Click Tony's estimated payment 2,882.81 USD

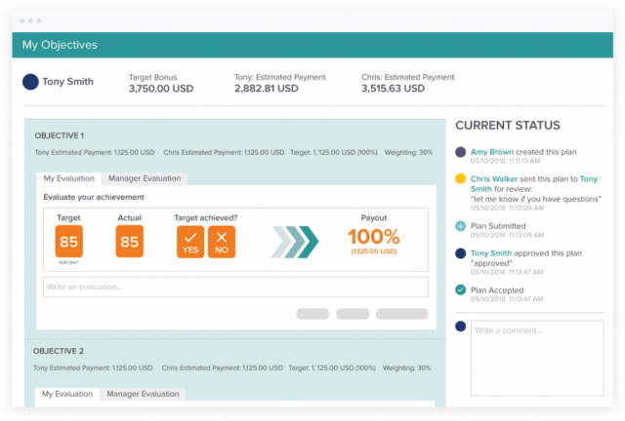pyautogui.click(x=267, y=89)
